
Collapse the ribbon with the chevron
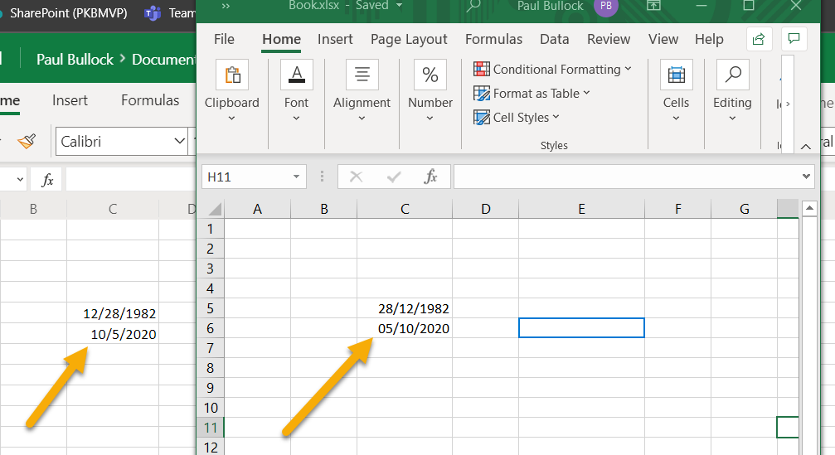[x=805, y=147]
